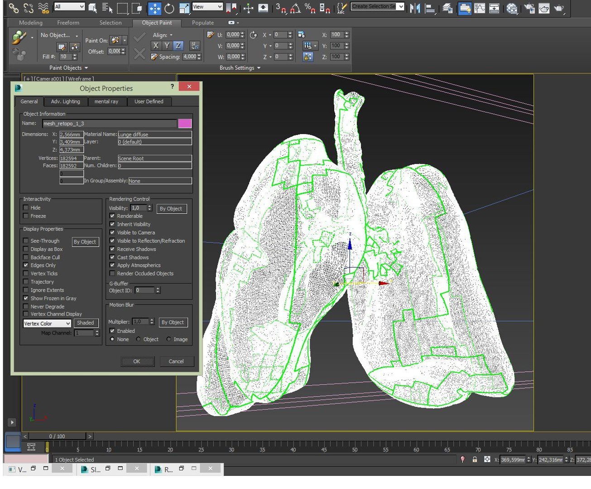
Task: Open Schematic View
Action: point(494,8)
